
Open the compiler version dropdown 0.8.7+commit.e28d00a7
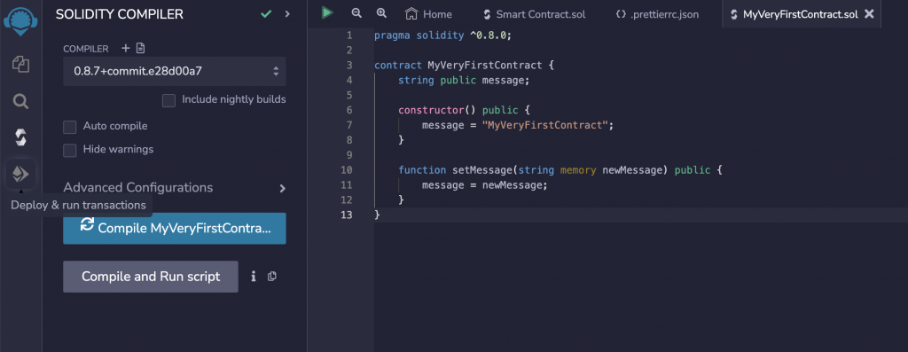tap(175, 71)
